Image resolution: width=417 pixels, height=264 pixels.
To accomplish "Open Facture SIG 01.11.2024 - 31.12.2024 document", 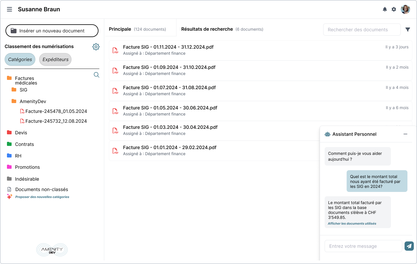I will click(168, 47).
